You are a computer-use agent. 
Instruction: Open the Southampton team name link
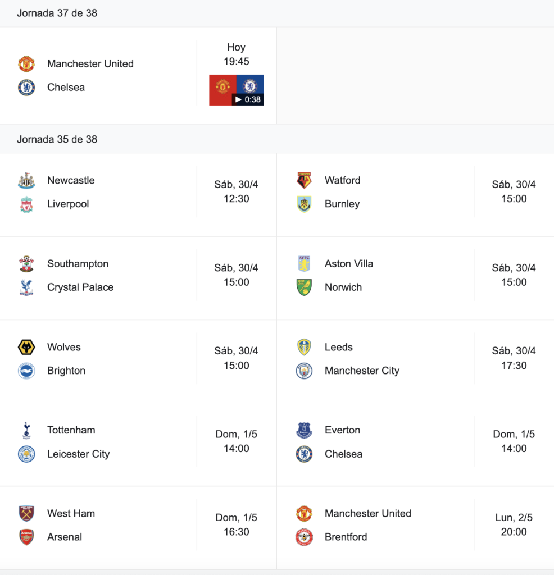(78, 264)
